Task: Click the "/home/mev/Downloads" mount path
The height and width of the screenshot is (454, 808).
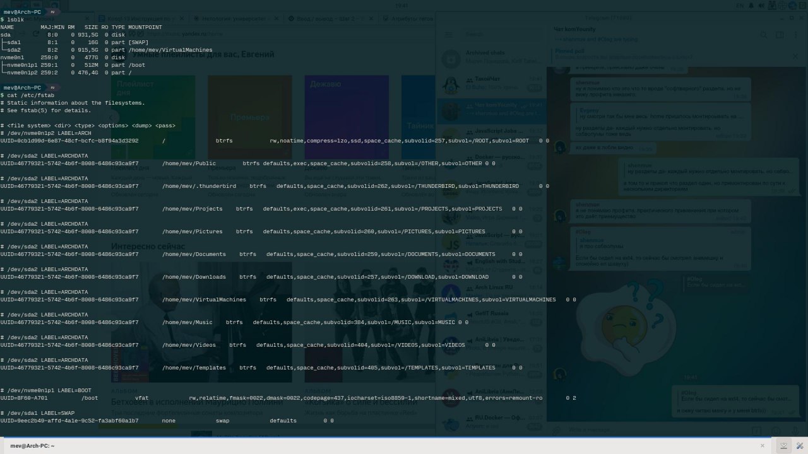Action: 194,277
